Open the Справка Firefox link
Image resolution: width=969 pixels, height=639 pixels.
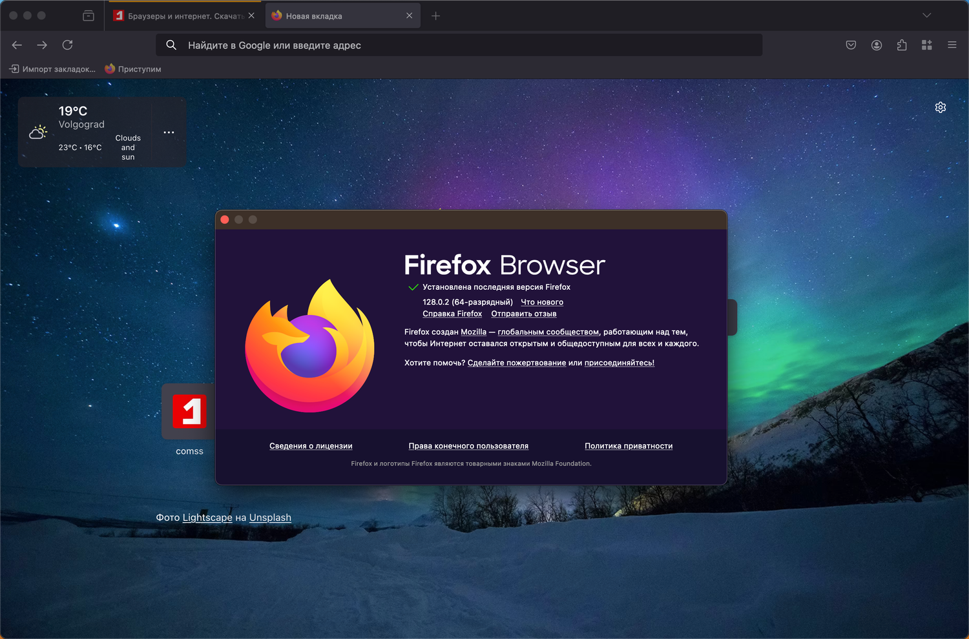click(452, 314)
